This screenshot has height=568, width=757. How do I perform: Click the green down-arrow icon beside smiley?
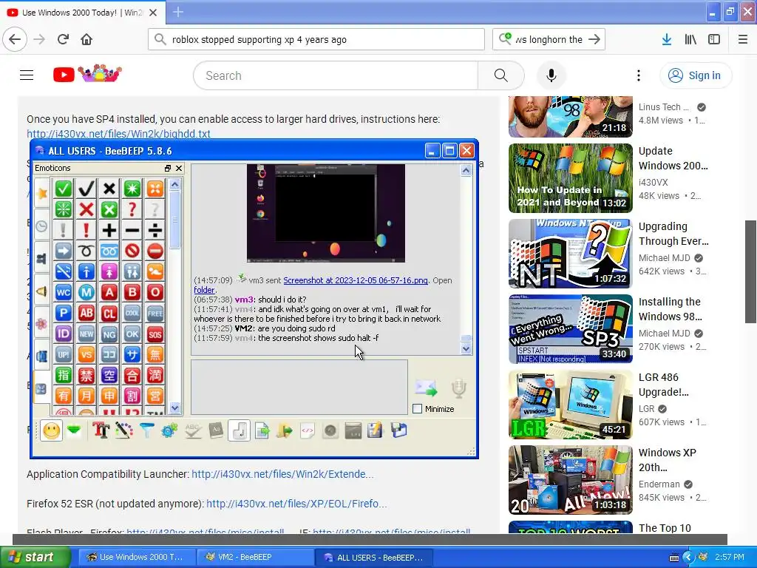74,430
